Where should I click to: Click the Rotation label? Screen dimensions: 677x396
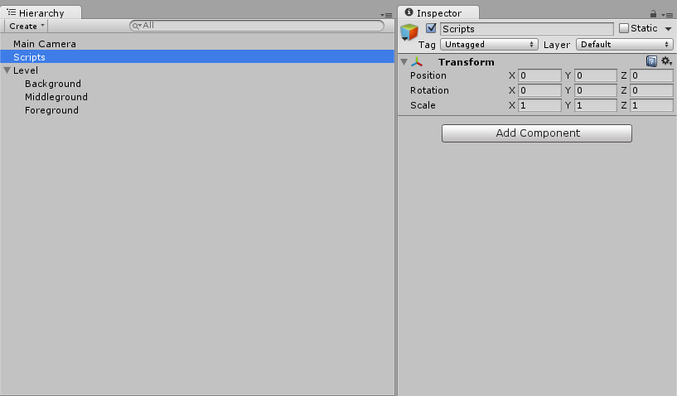429,90
